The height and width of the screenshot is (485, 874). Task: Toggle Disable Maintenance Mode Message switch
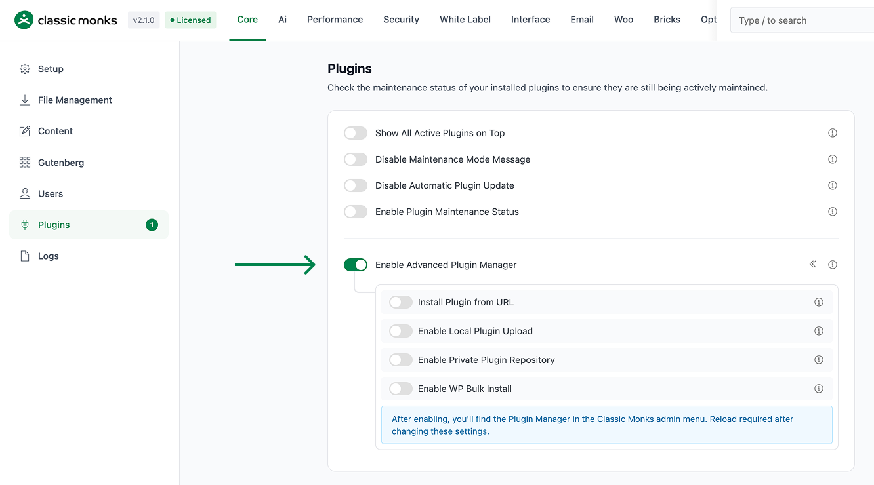(x=356, y=159)
